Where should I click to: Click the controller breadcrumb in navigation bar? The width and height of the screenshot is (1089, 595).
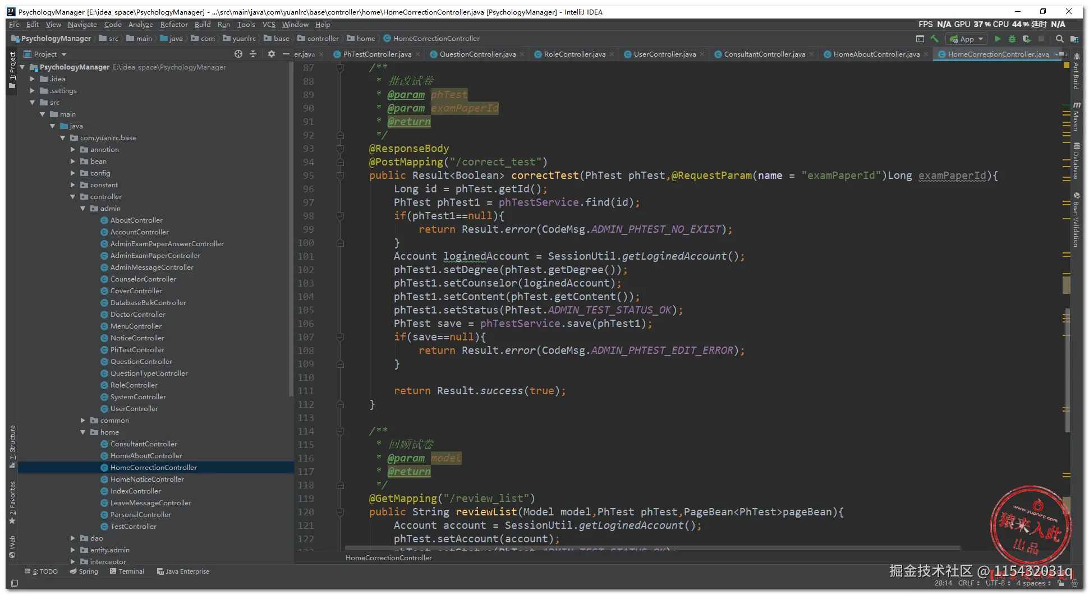pyautogui.click(x=323, y=39)
